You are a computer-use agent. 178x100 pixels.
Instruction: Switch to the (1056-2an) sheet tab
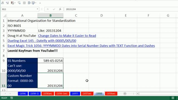pyautogui.click(x=62, y=94)
